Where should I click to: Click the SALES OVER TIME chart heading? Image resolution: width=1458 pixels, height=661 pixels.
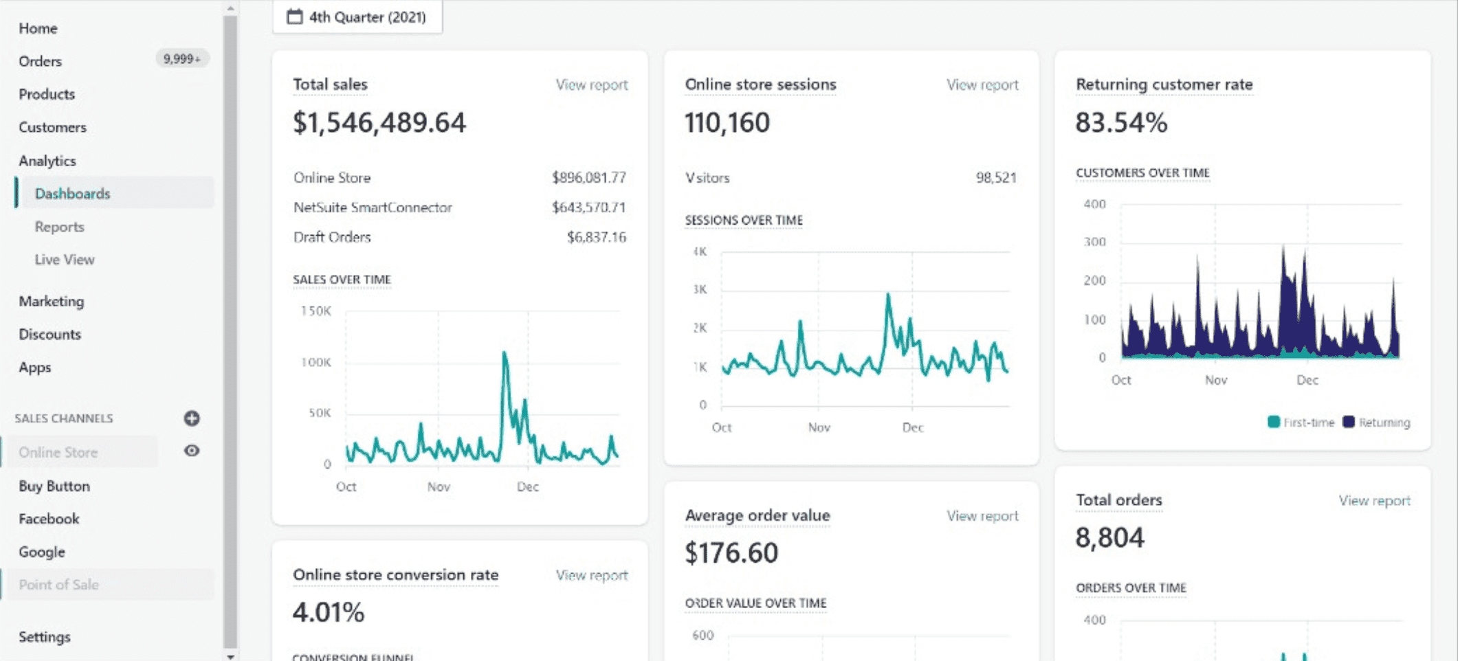(342, 280)
